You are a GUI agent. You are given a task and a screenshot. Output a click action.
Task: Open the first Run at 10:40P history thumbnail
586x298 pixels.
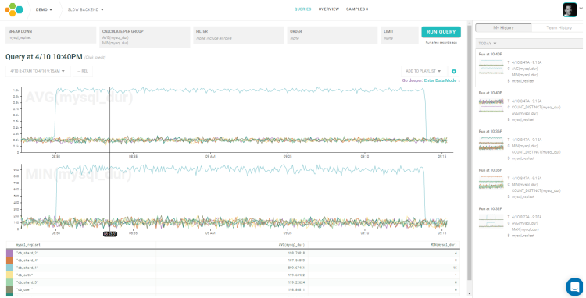(x=491, y=67)
